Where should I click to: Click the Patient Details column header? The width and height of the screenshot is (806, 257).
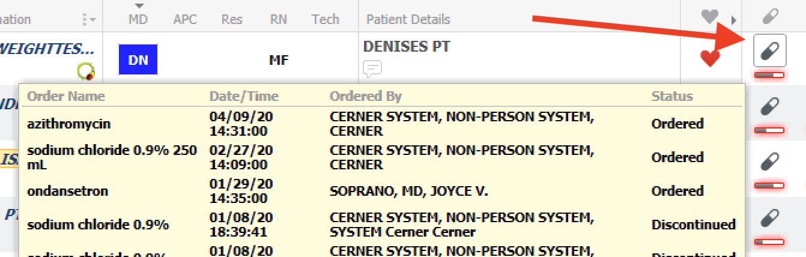(408, 19)
